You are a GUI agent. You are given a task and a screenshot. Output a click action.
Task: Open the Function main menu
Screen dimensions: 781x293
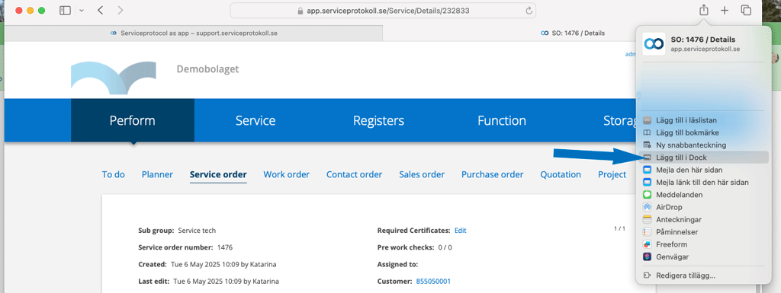click(502, 121)
